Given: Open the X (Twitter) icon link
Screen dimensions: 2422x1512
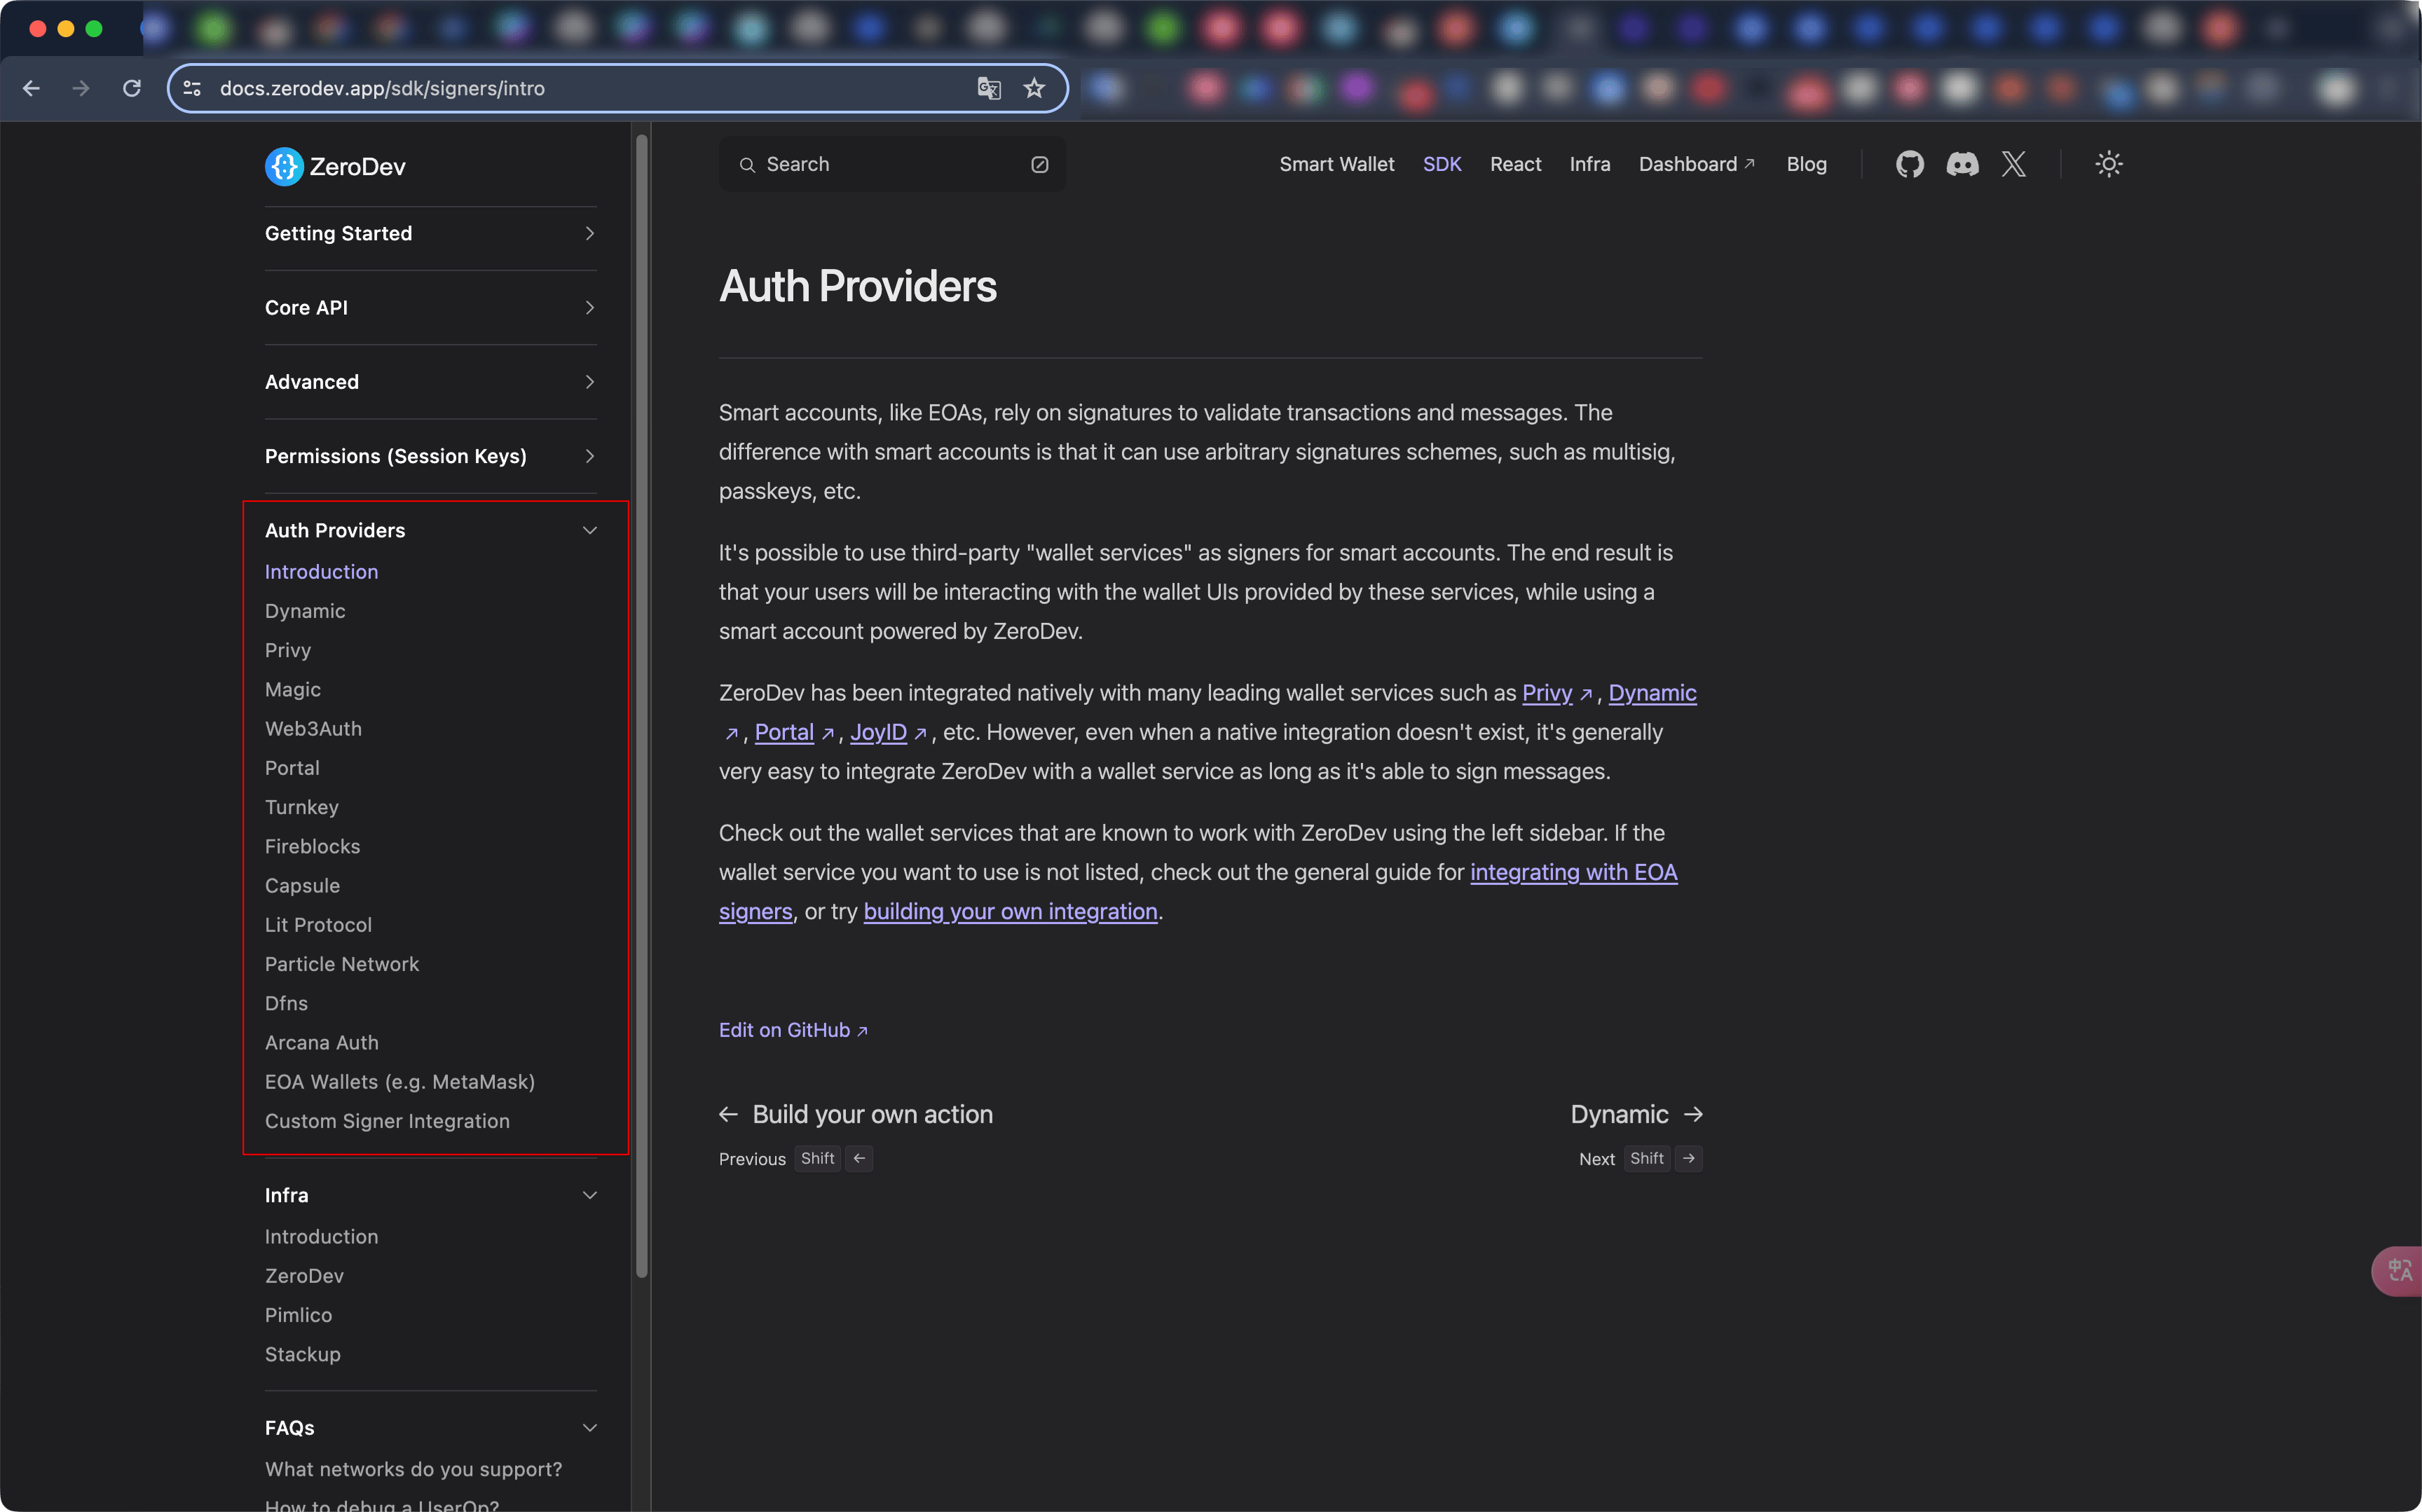Looking at the screenshot, I should tap(2014, 164).
